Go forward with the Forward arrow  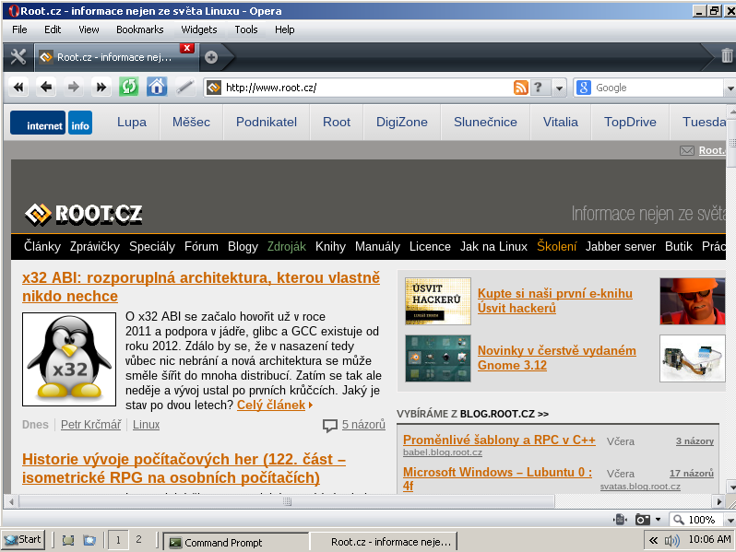click(73, 88)
